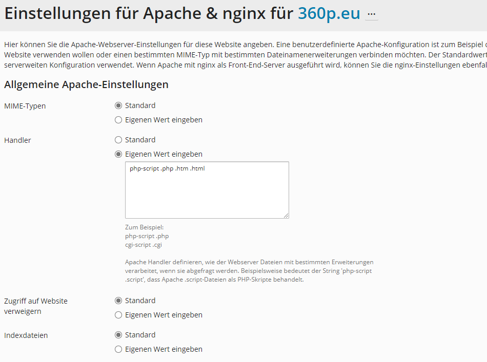487x362 pixels.
Task: Choose Eigenen Wert eingeben for MIME-Typen
Action: [x=118, y=120]
